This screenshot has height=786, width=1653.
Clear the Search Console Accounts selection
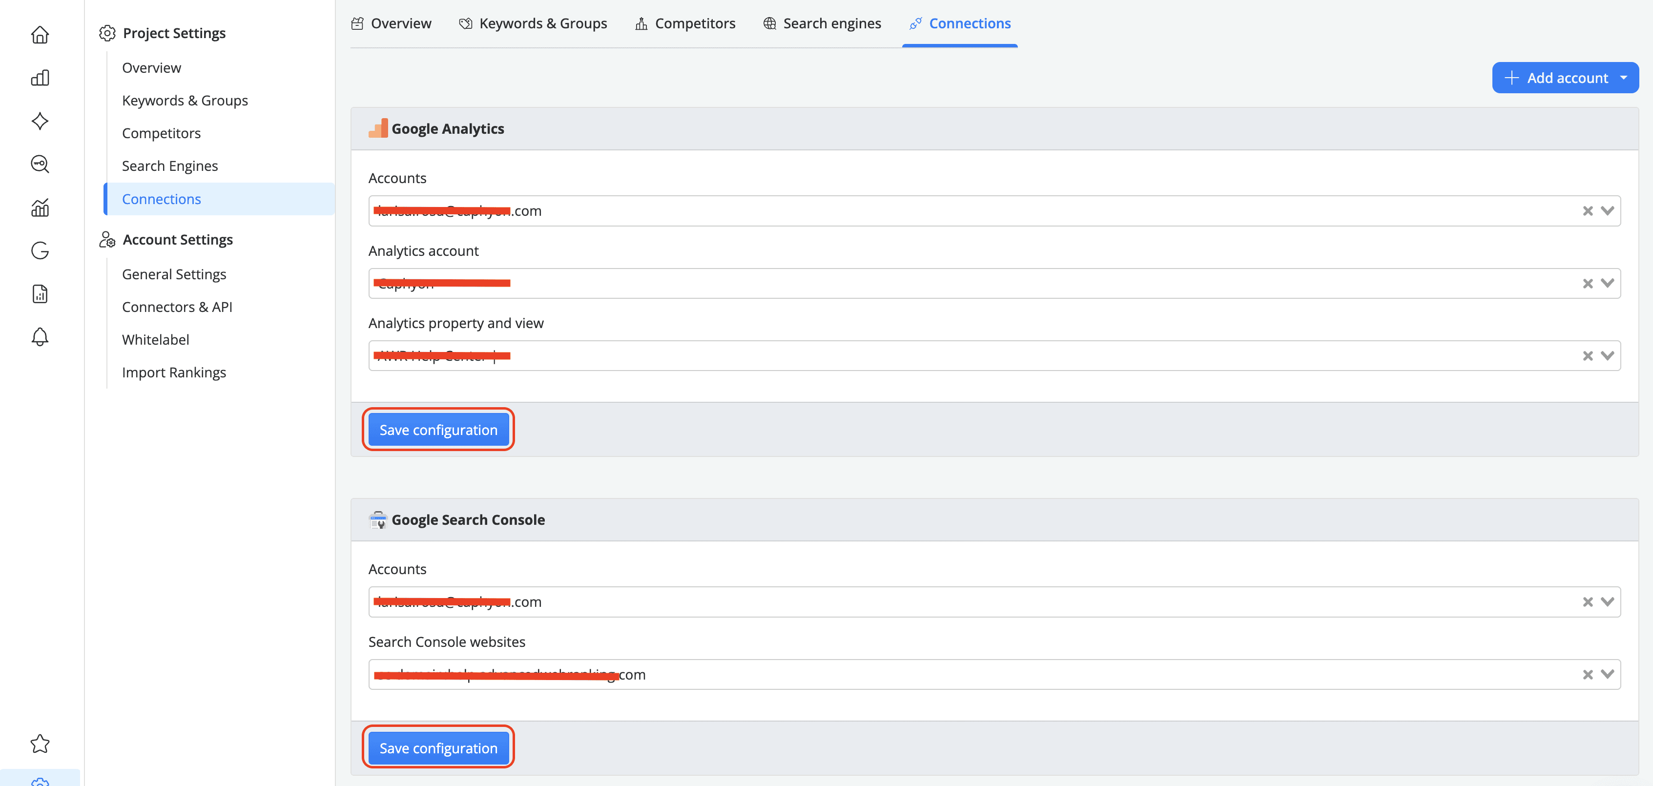[1588, 602]
